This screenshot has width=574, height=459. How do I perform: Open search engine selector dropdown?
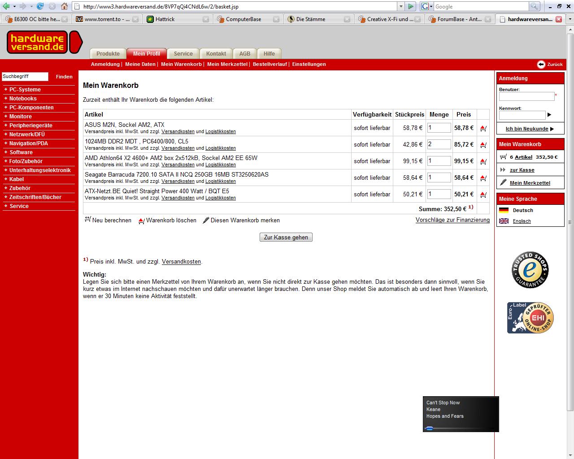tap(431, 6)
